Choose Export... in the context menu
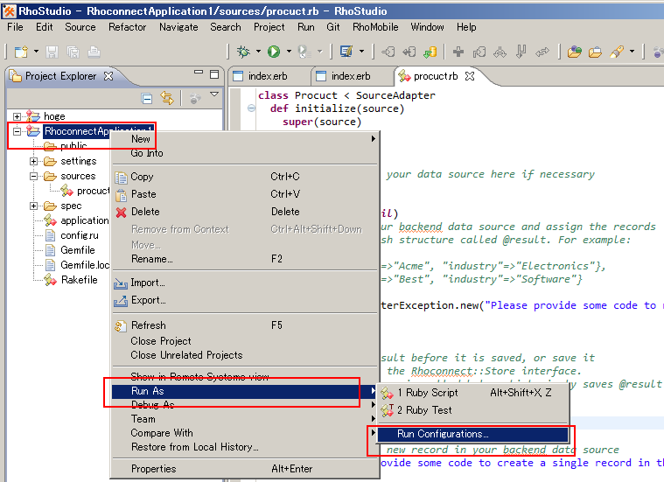 click(x=246, y=300)
